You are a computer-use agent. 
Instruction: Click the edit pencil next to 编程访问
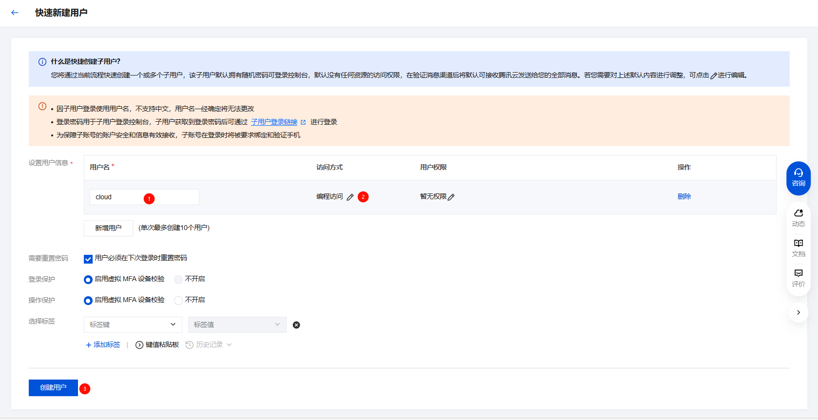350,197
